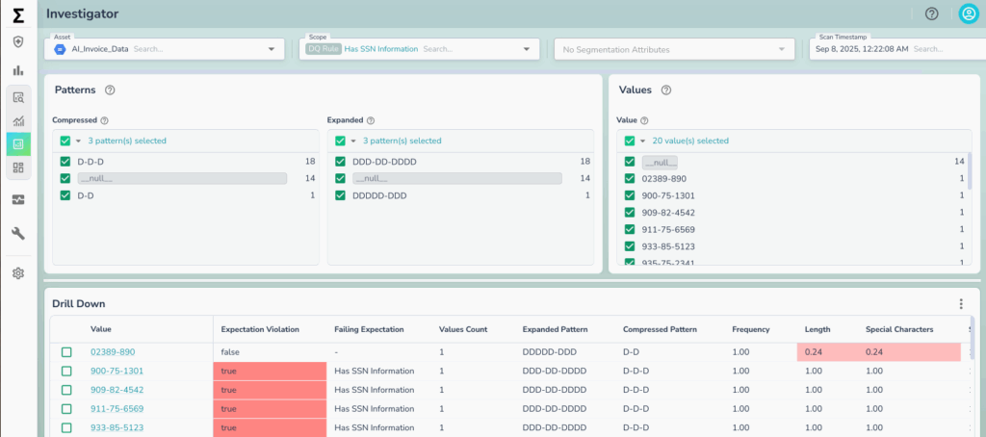
Task: Open value link 911-75-6569
Action: click(117, 408)
